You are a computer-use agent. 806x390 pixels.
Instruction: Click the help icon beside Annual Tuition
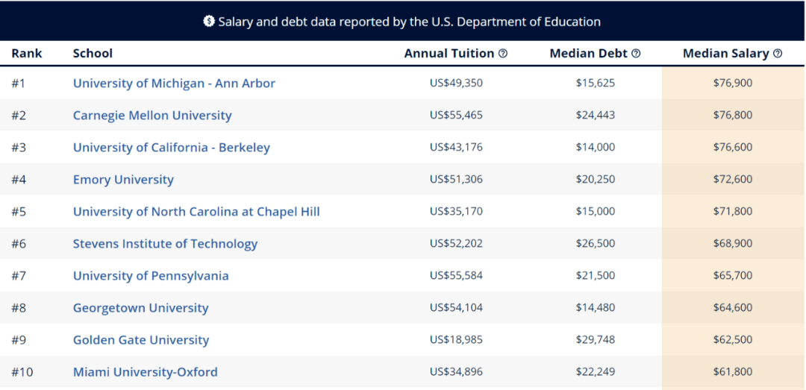coord(503,54)
